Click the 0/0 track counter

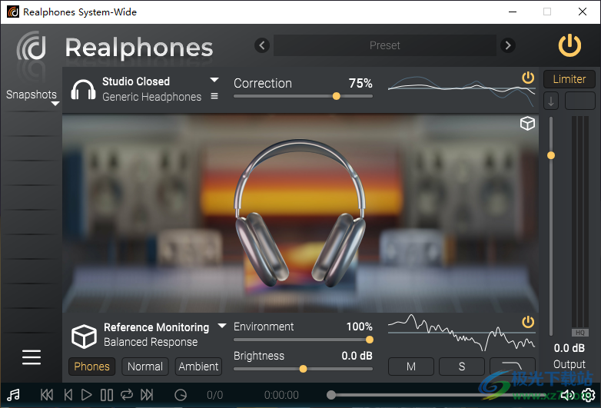(214, 395)
